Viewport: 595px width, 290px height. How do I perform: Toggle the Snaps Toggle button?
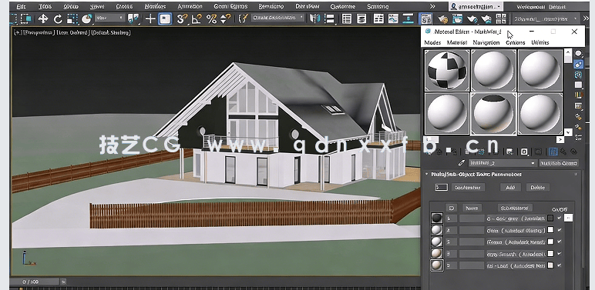coord(182,18)
